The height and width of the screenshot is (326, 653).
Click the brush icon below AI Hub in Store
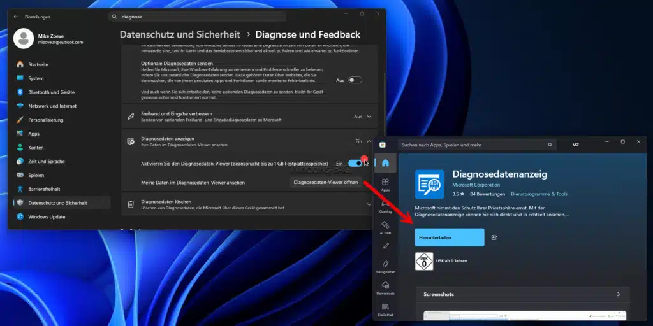(385, 246)
